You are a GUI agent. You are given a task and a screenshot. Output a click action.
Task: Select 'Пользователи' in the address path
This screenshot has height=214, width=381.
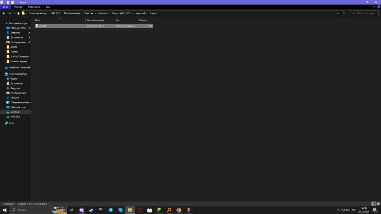(x=72, y=13)
